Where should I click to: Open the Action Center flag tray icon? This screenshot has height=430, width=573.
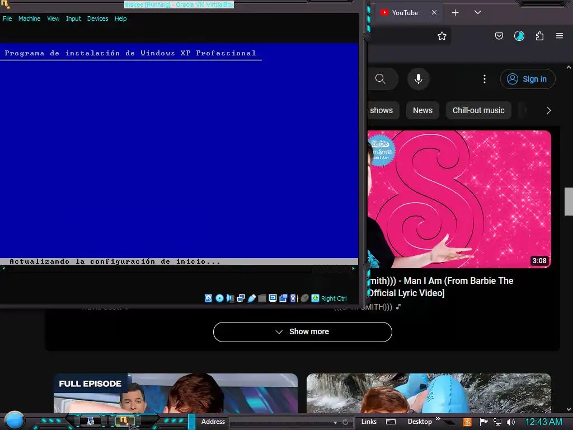point(484,422)
